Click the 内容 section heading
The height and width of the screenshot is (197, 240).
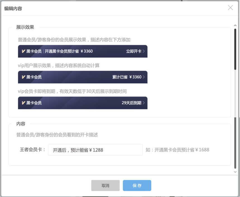pyautogui.click(x=21, y=124)
